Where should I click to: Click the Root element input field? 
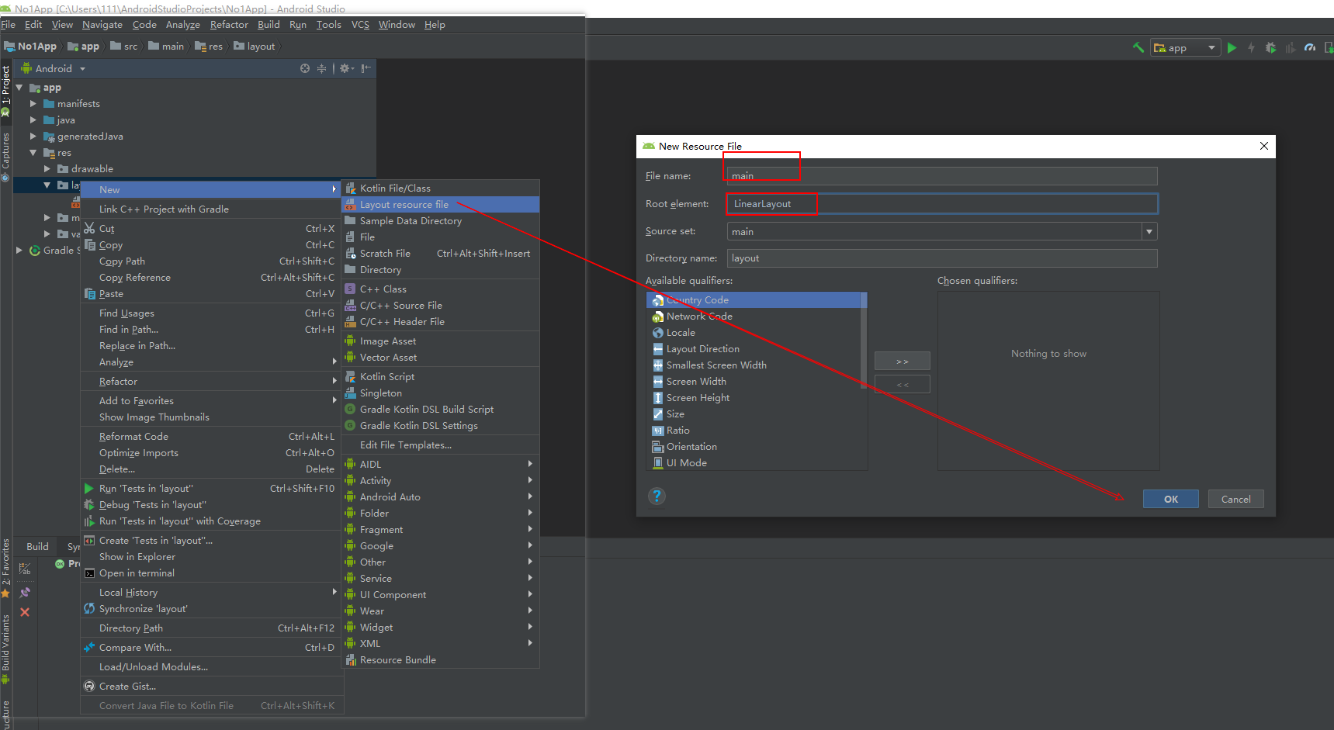[x=942, y=204]
